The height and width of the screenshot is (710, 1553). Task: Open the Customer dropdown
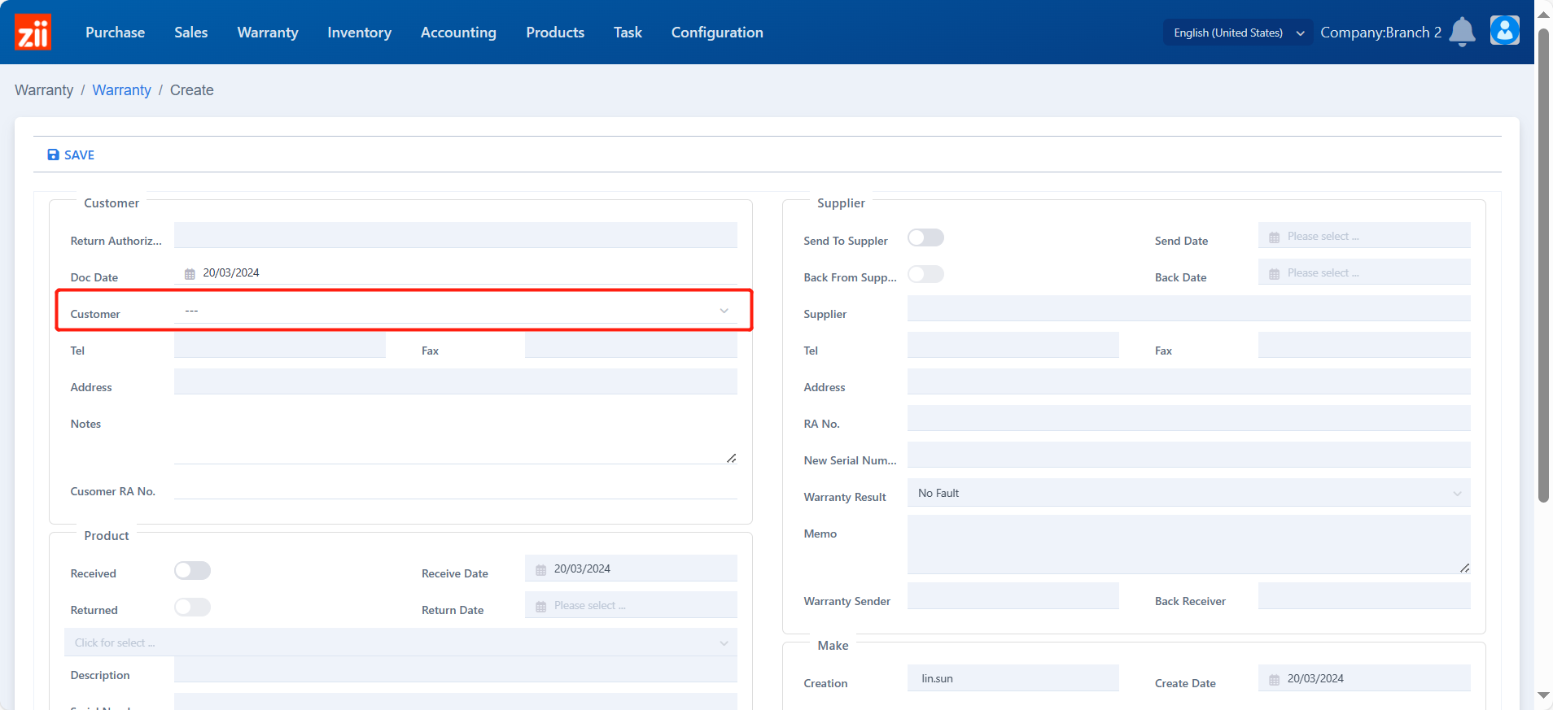click(x=456, y=311)
